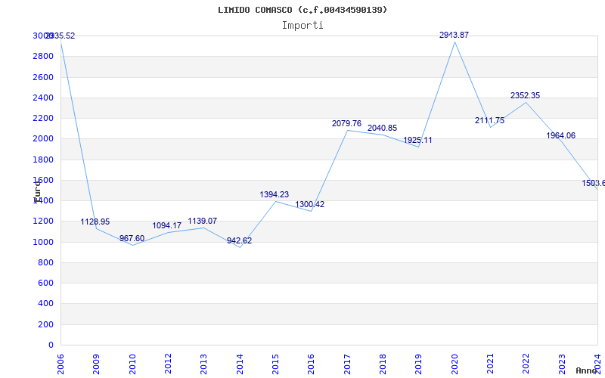The width and height of the screenshot is (605, 378).
Task: Click the x-axis year 2006
Action: tap(60, 364)
